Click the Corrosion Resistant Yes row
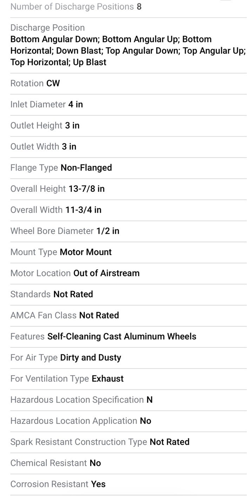This screenshot has height=496, width=251. pos(128,484)
